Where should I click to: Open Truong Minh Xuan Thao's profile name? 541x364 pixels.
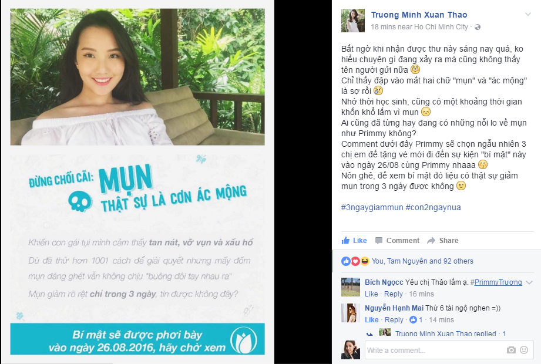point(419,15)
